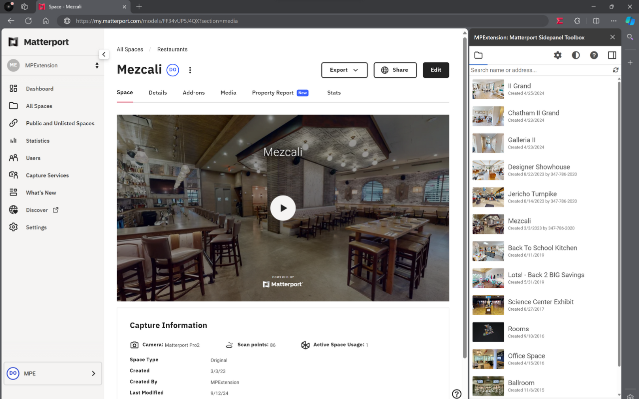Select the folder tab in the side panel
This screenshot has height=399, width=639.
(478, 55)
